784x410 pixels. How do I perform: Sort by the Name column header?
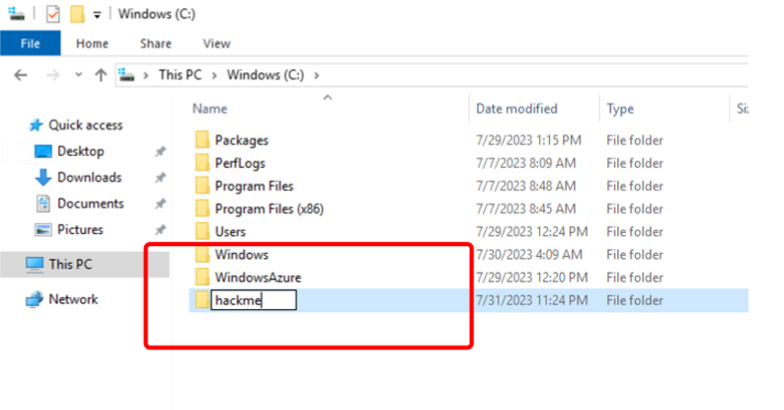[x=210, y=109]
